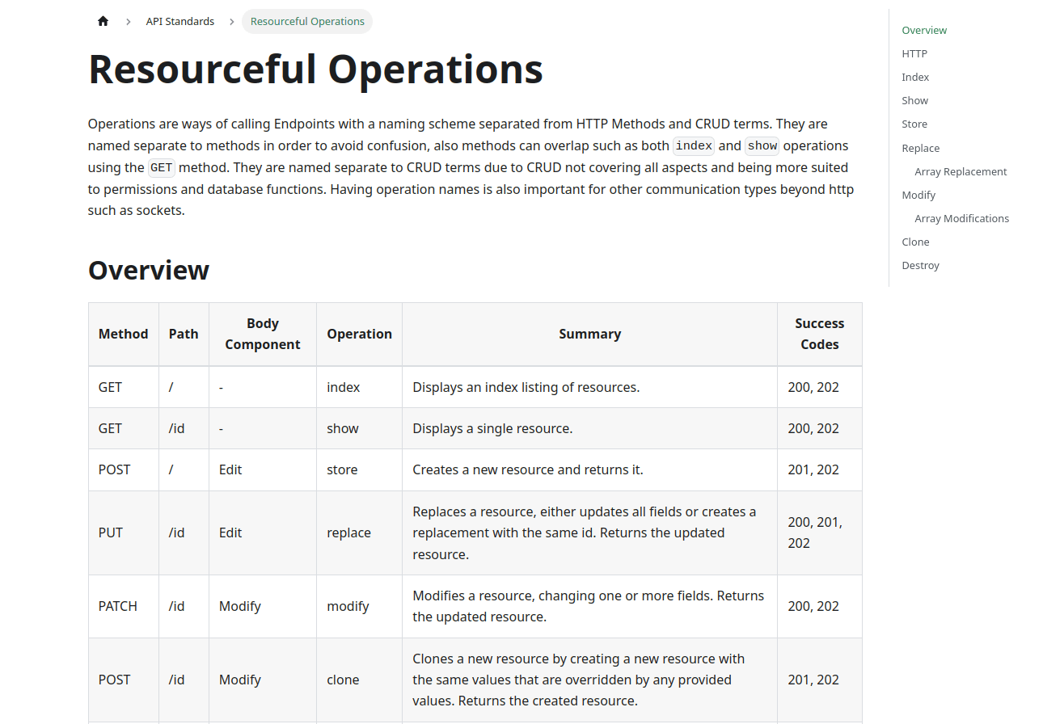Select the Resourceful Operations breadcrumb pill

(x=306, y=21)
